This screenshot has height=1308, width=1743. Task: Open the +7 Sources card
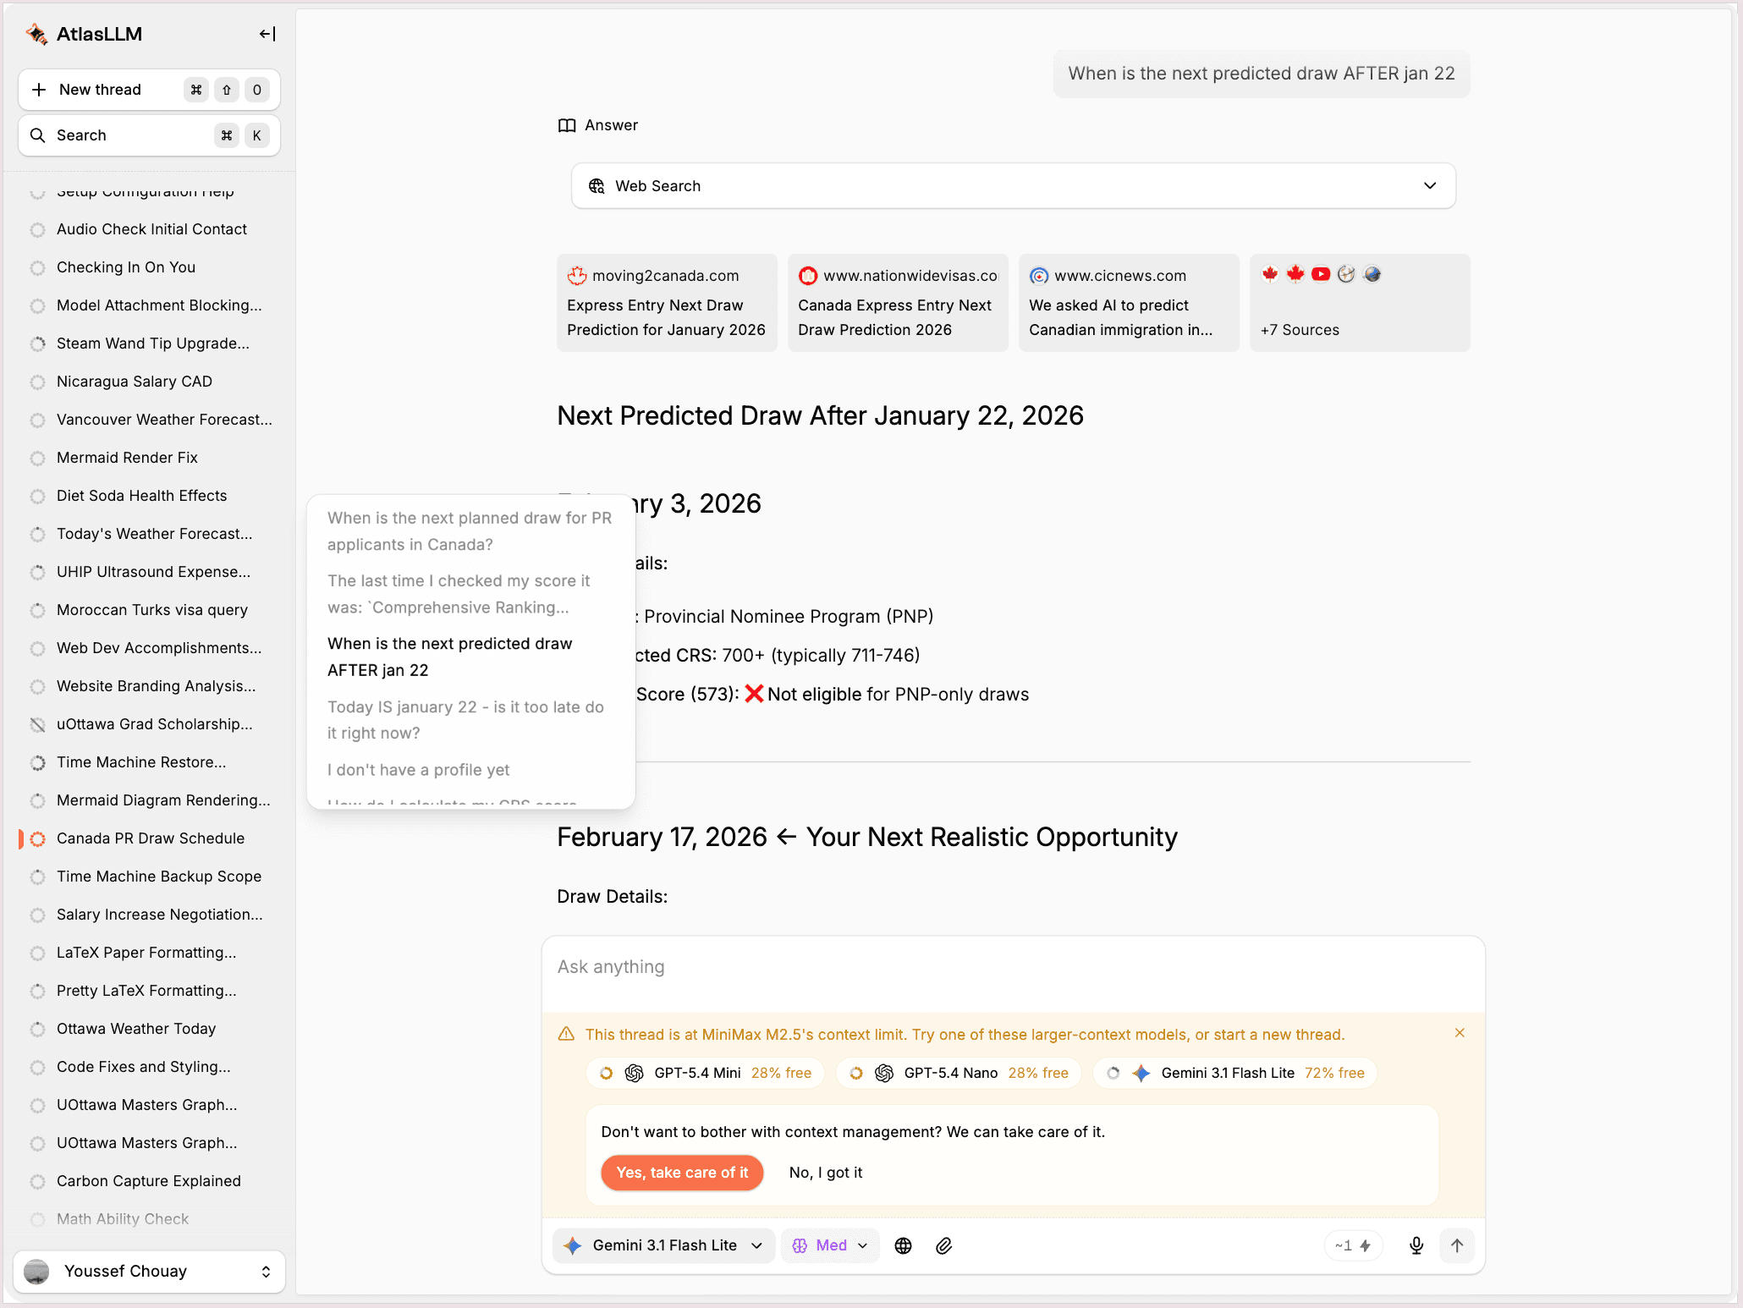[x=1360, y=303]
